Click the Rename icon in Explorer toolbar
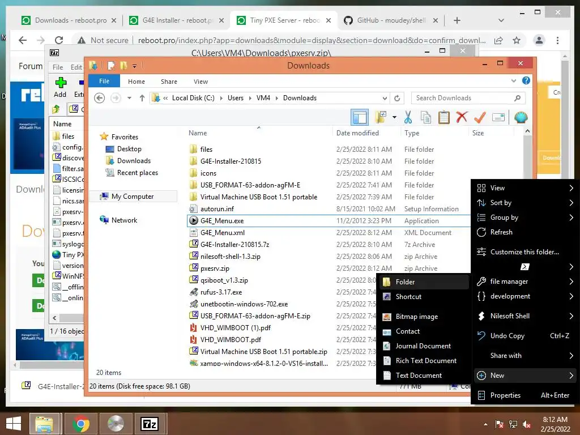Screen dimensions: 580x435 pos(498,118)
